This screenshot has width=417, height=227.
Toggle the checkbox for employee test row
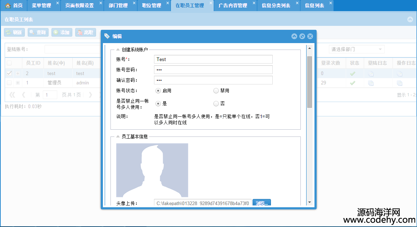click(x=9, y=73)
